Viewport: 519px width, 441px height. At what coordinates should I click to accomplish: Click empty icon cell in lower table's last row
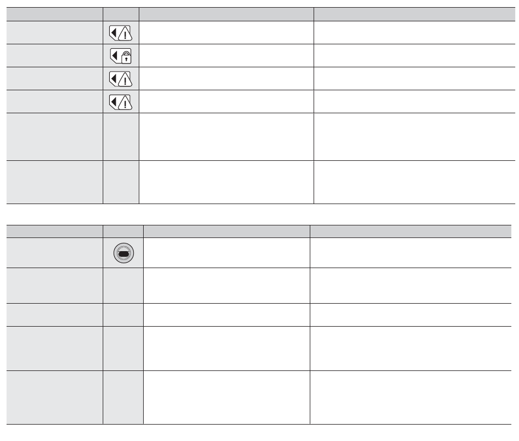point(123,397)
